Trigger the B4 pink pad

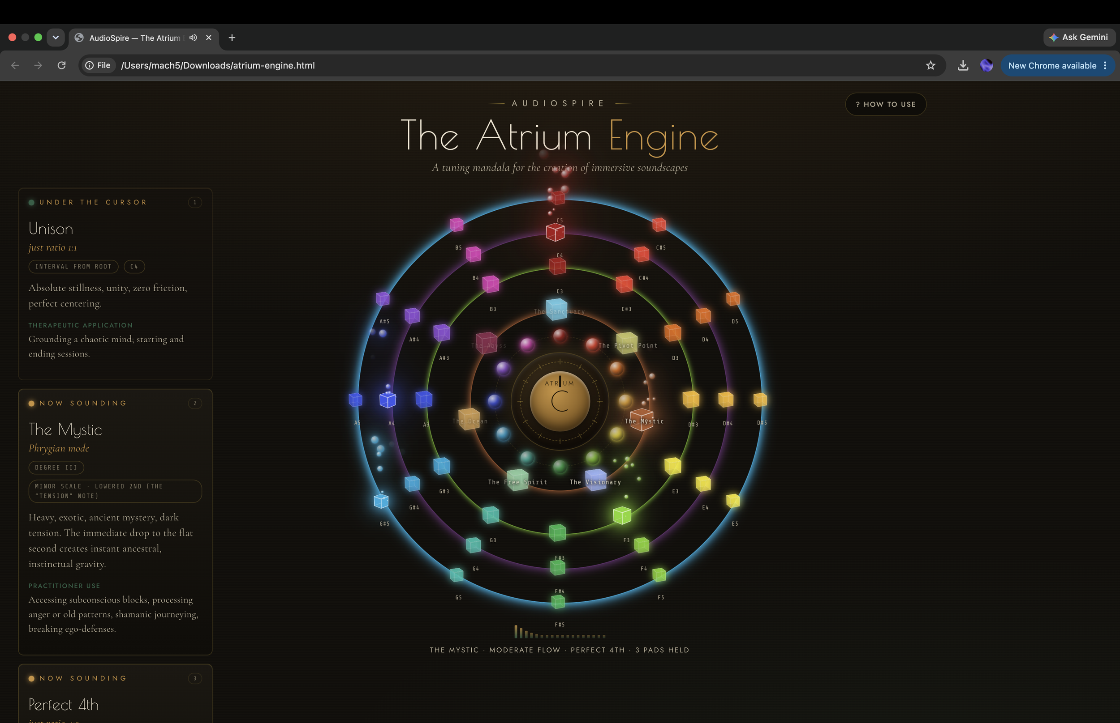(x=473, y=254)
